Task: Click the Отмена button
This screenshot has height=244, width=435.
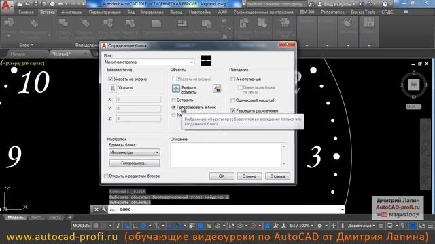Action: click(x=249, y=176)
